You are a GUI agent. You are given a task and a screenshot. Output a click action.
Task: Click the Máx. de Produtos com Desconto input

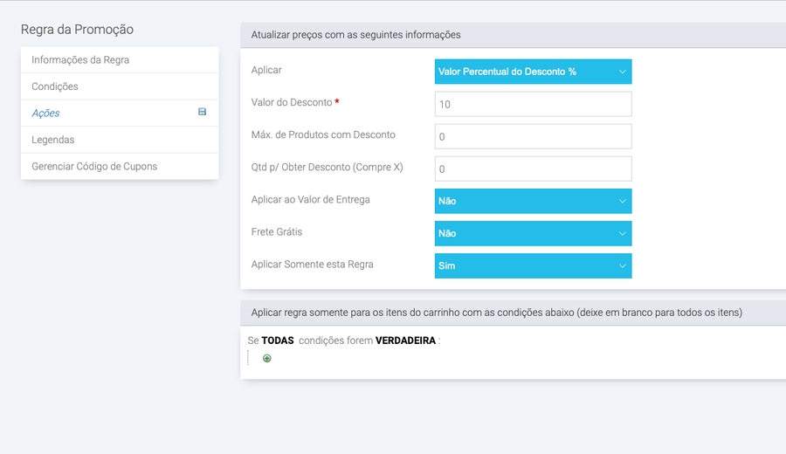(x=533, y=136)
